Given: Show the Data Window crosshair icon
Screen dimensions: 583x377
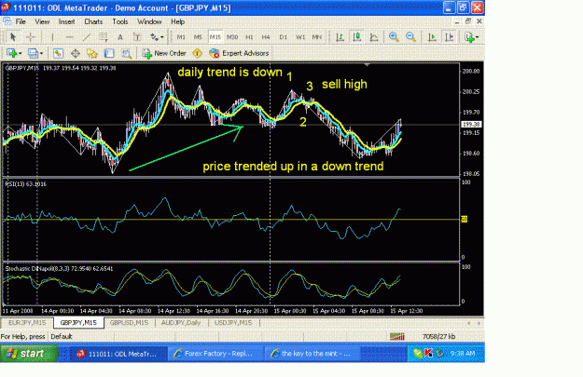Looking at the screenshot, I should (x=76, y=53).
